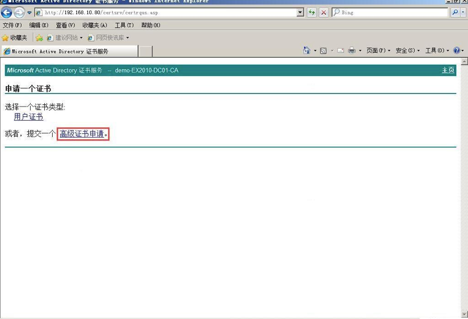Click the blue Help question mark icon
The height and width of the screenshot is (319, 468).
pyautogui.click(x=457, y=50)
